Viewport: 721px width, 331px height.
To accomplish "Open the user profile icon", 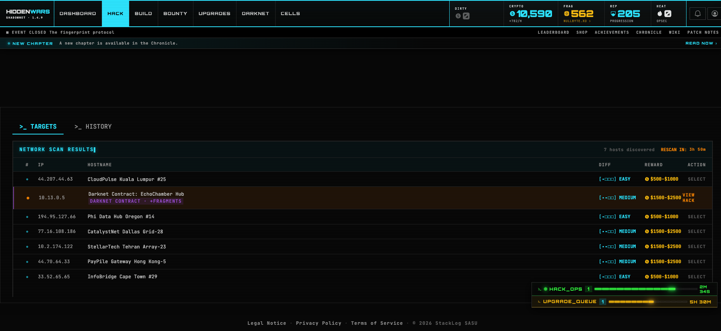I will click(x=715, y=14).
